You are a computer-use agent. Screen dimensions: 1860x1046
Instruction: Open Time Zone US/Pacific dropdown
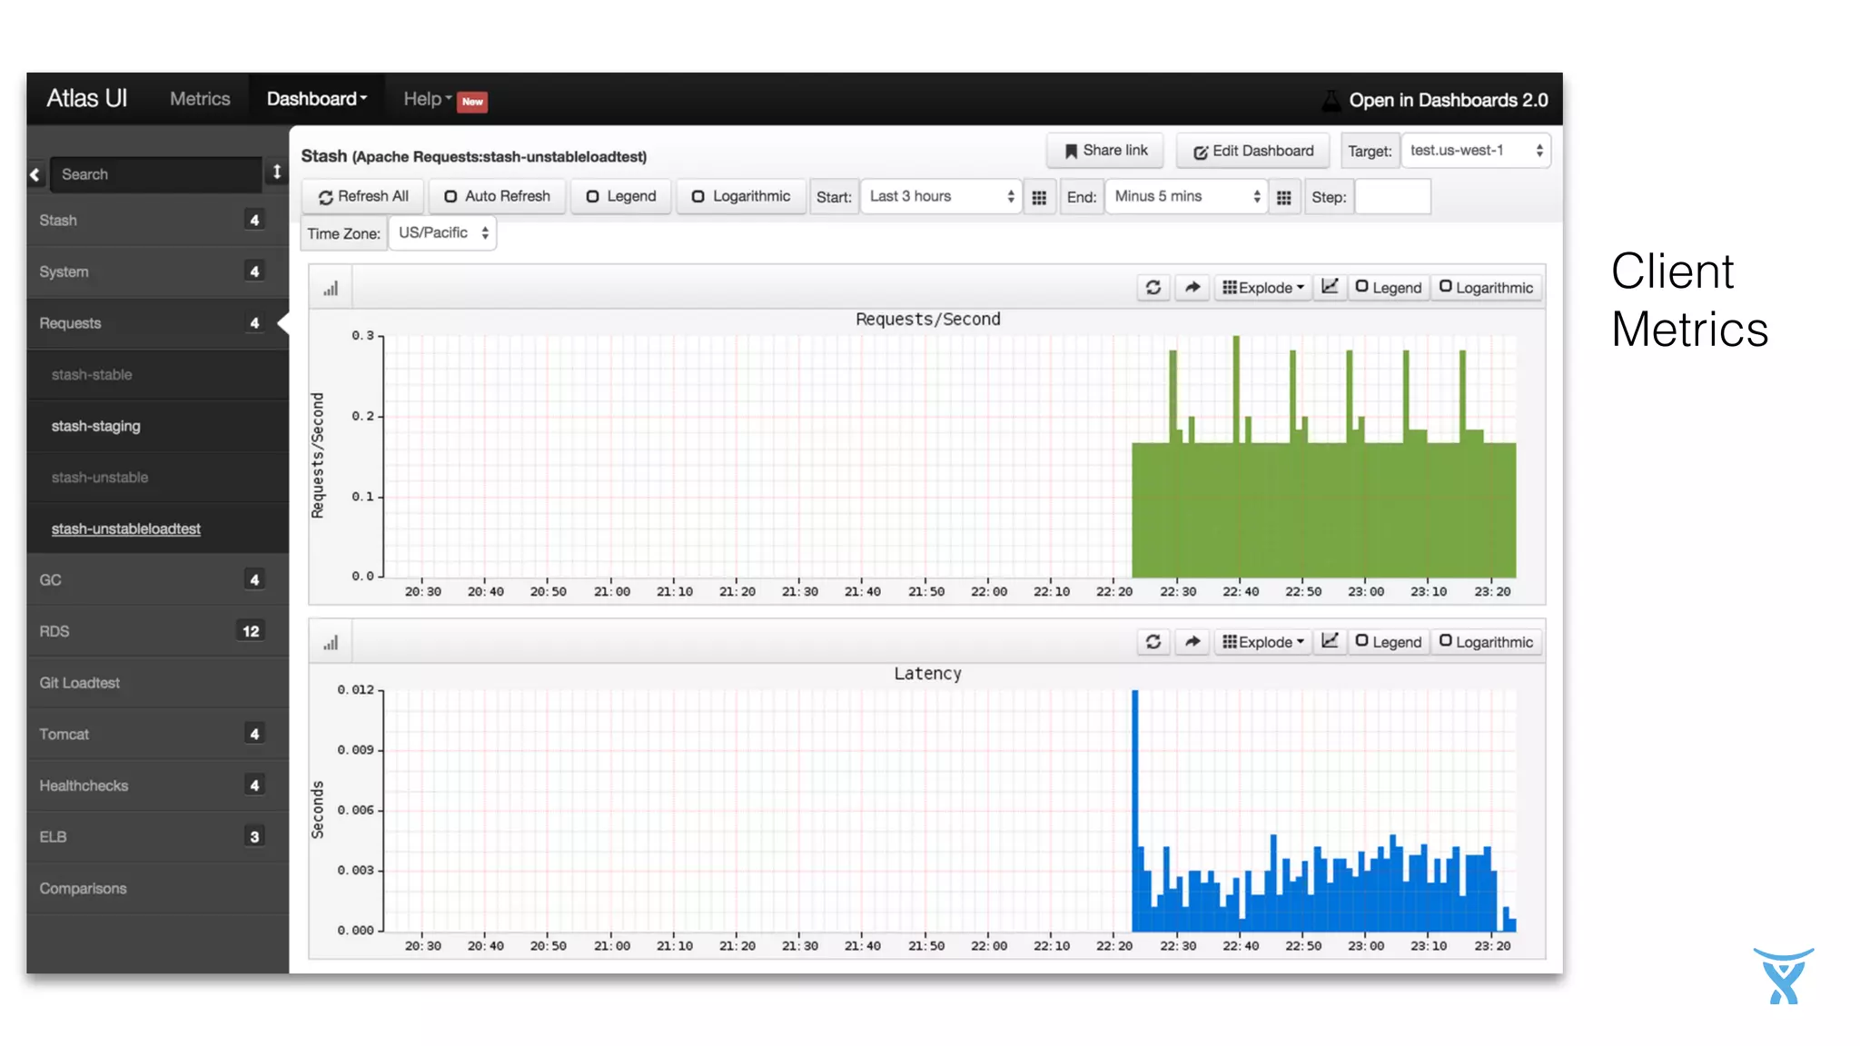point(442,233)
